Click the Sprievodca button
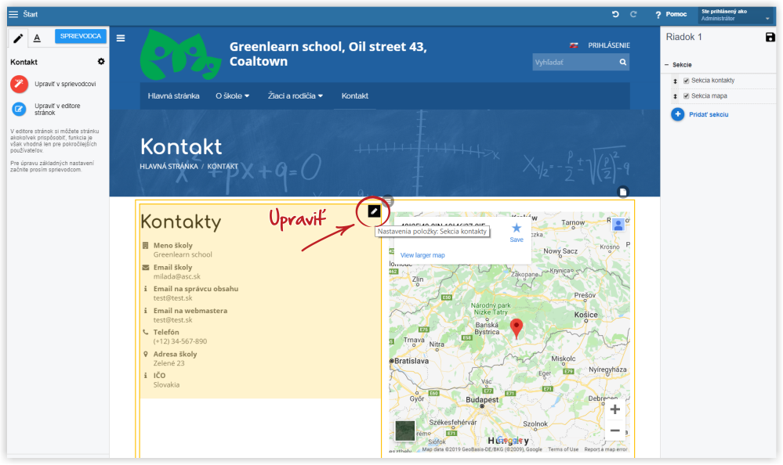This screenshot has height=465, width=783. tap(82, 36)
